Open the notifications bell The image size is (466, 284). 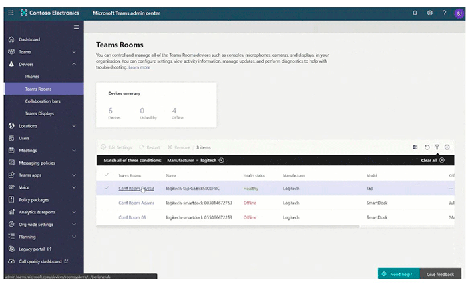(x=415, y=13)
